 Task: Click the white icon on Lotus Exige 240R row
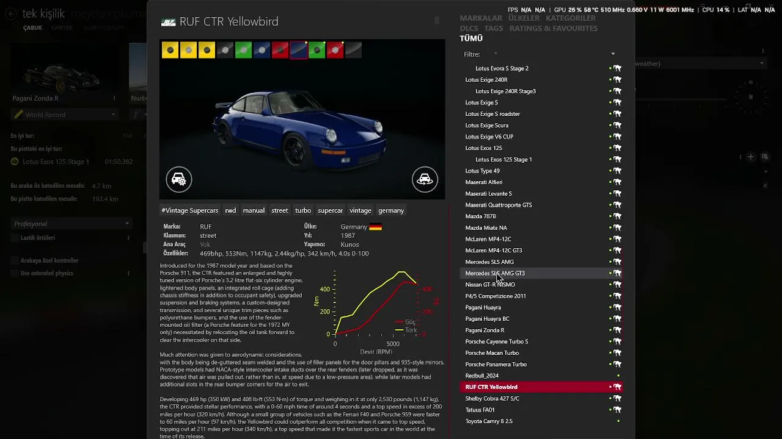(x=618, y=80)
